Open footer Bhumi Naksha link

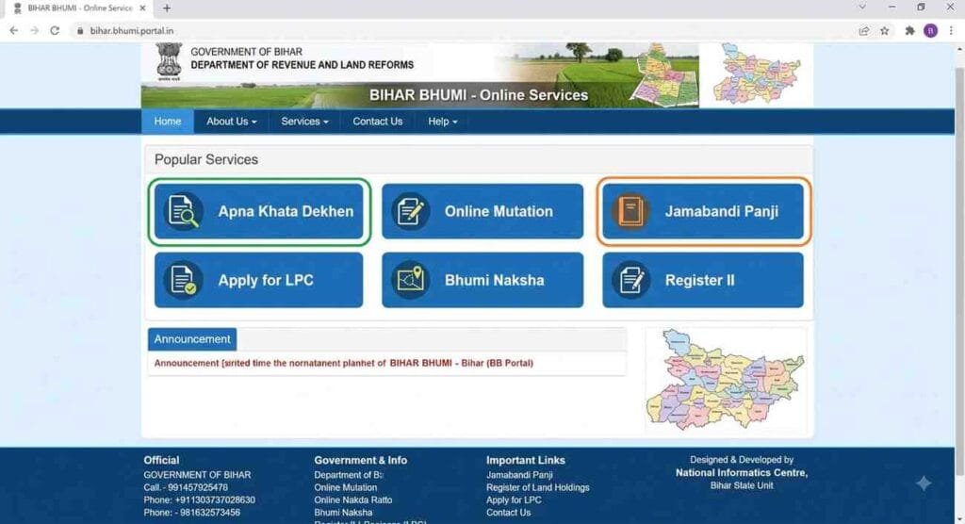(x=343, y=513)
